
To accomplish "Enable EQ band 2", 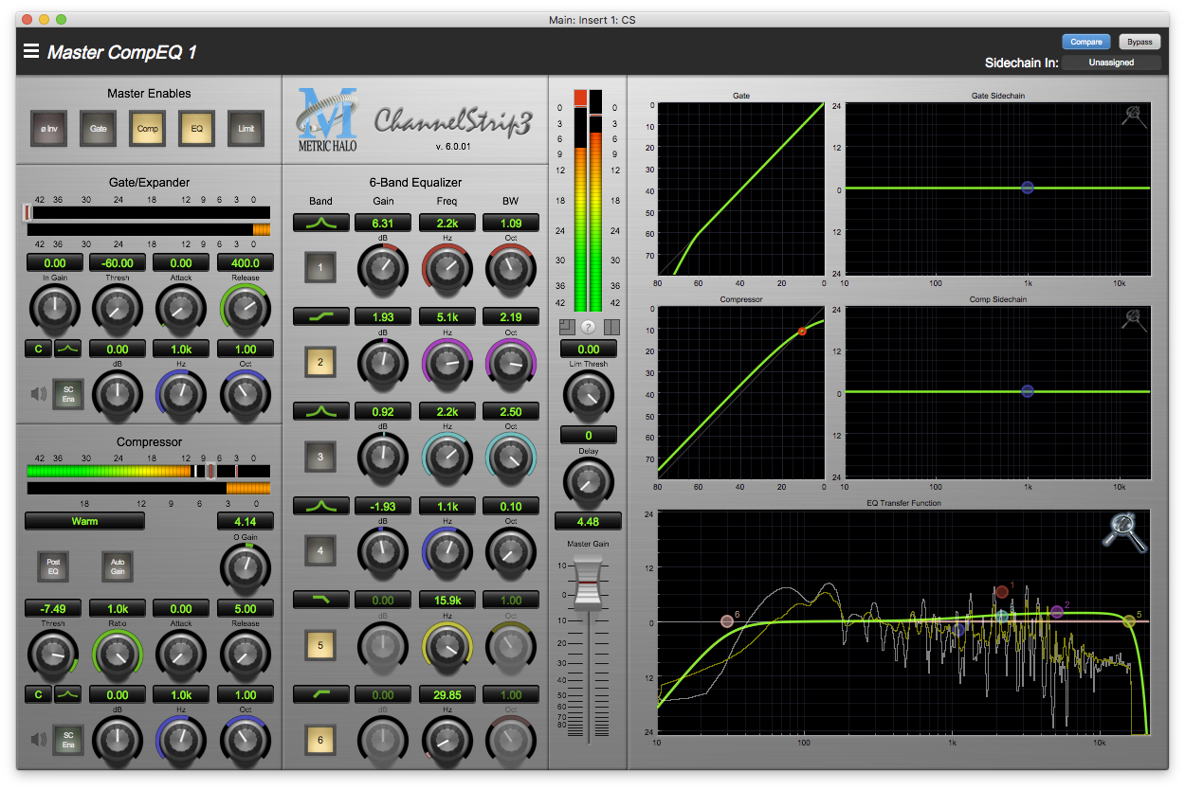I will point(322,363).
